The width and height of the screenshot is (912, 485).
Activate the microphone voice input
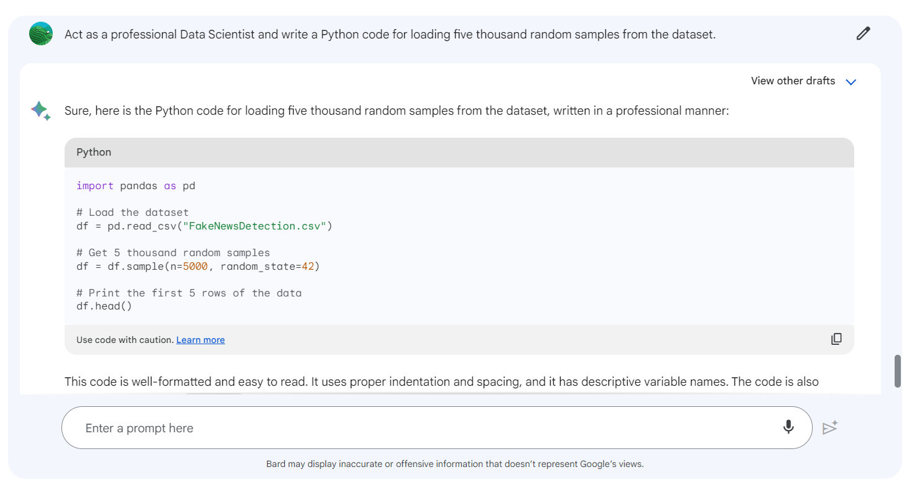[x=788, y=427]
